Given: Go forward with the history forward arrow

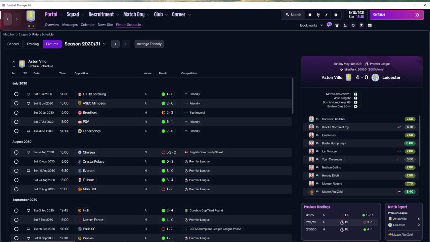Looking at the screenshot, I should click(17, 19).
